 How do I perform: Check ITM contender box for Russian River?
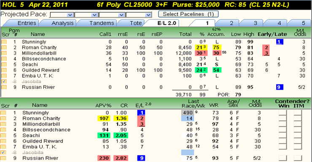298,158
